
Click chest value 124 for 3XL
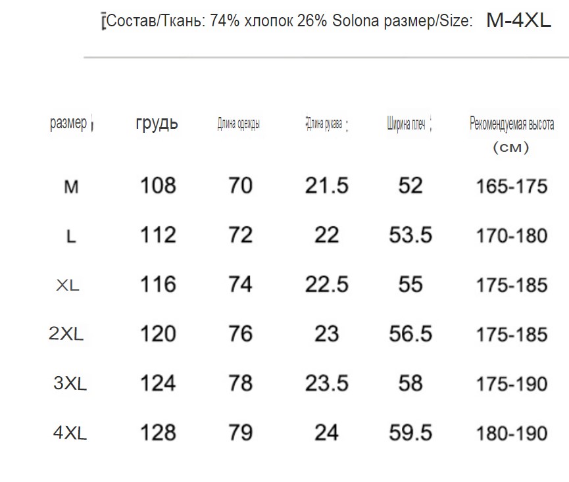(x=159, y=383)
